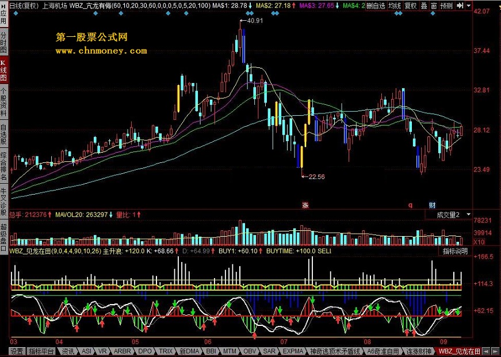
Task: Select the K线图 sidebar tab
Action: pos(3,70)
